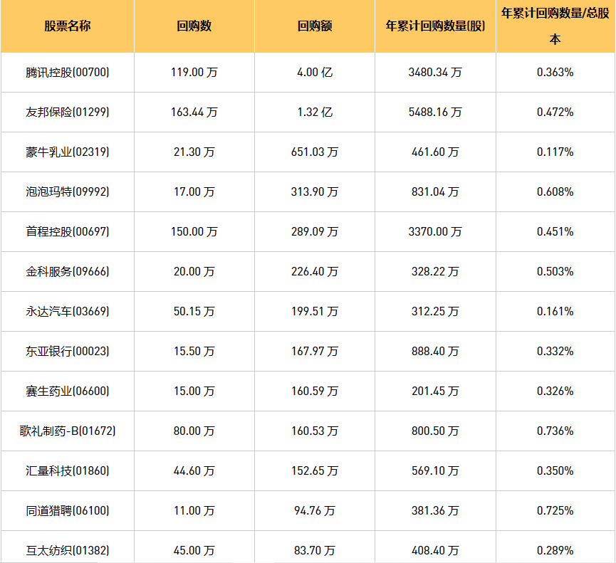This screenshot has height=563, width=616.
Task: Click the 226.40 万 buyback amount cell
Action: [x=315, y=272]
